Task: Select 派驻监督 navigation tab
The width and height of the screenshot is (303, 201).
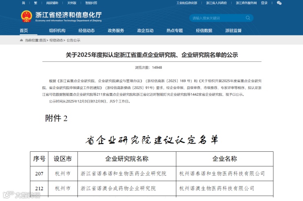Action: coord(233,31)
